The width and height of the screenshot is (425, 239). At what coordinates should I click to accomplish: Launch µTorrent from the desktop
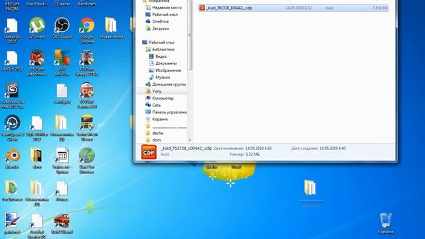pyautogui.click(x=37, y=29)
